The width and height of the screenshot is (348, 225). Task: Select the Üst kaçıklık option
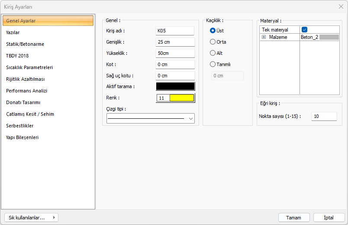[213, 31]
